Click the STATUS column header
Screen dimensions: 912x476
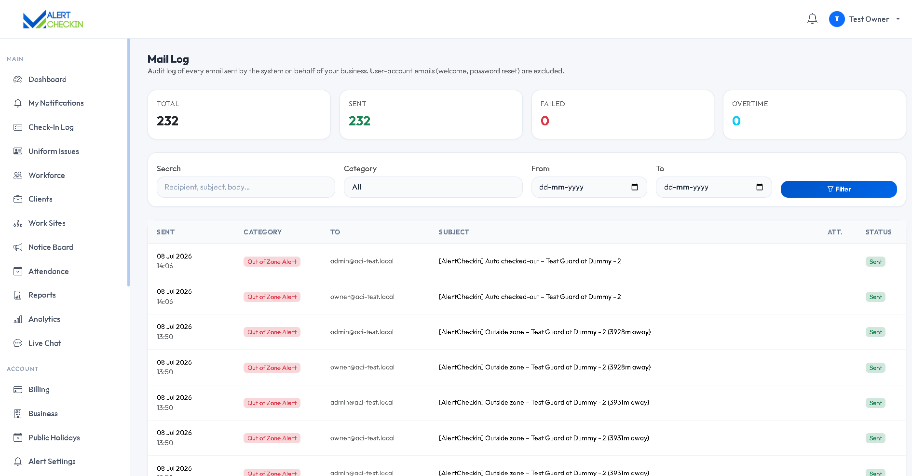(878, 232)
